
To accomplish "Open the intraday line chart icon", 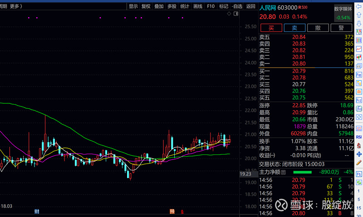I will pos(358,48).
